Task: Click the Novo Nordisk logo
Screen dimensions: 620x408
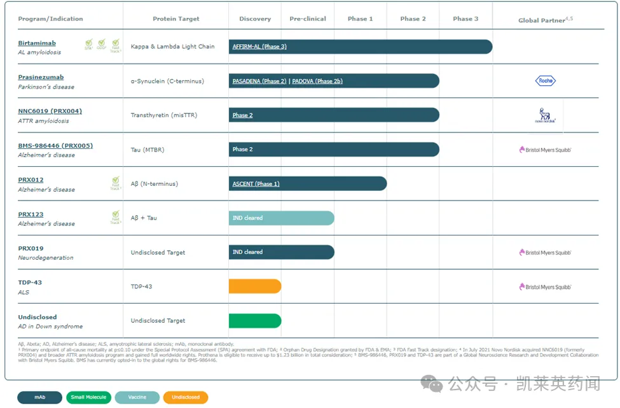Action: point(545,115)
